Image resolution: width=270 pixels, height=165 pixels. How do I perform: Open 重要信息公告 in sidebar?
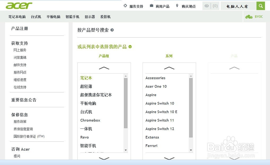[24, 100]
